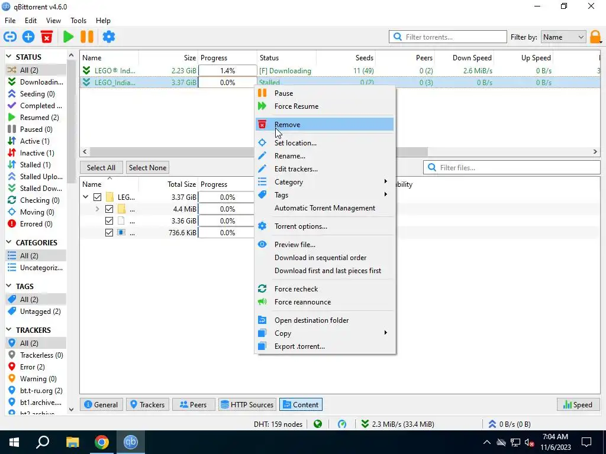Click the pause icon in context menu
The width and height of the screenshot is (606, 454).
coord(262,93)
